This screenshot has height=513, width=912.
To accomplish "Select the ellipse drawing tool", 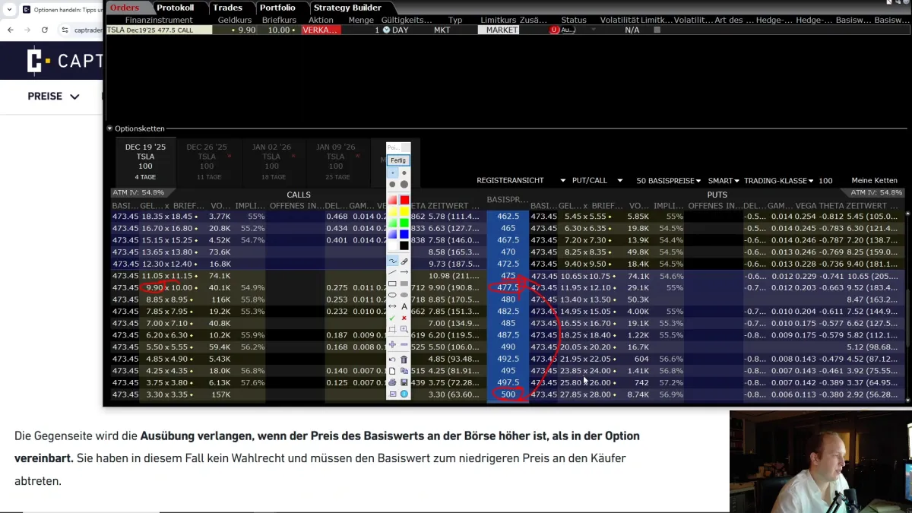I will [392, 295].
